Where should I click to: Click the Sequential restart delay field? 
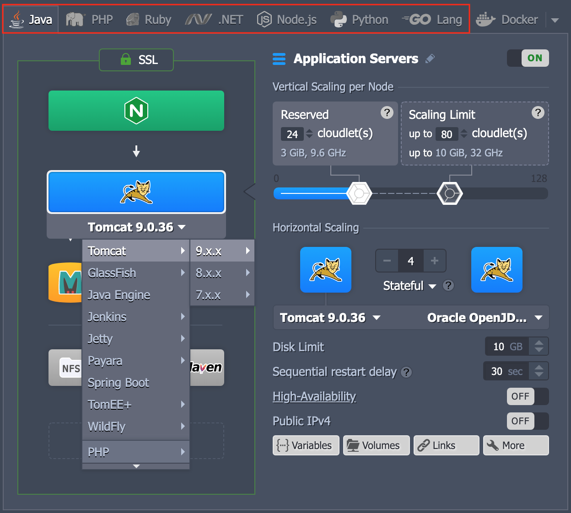tap(506, 371)
